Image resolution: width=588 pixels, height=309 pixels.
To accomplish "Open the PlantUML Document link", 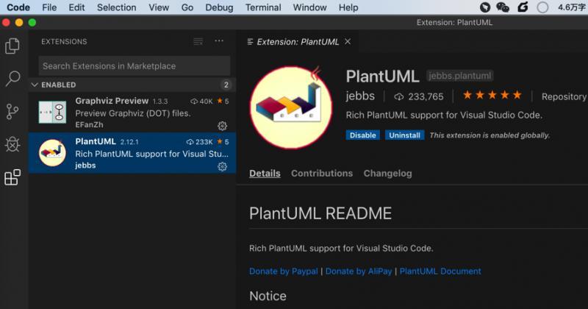I will click(x=440, y=271).
